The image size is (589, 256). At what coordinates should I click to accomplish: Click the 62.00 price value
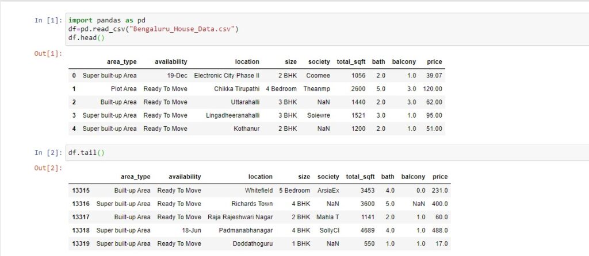(434, 102)
